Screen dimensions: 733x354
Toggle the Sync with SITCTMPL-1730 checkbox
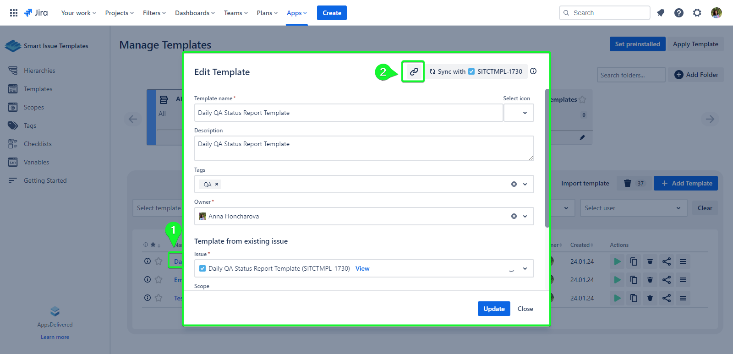(471, 71)
